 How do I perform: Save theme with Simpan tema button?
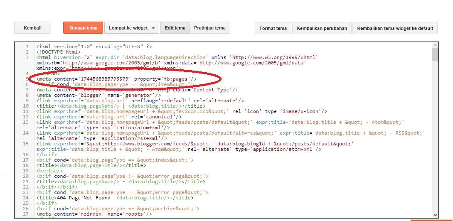point(83,28)
